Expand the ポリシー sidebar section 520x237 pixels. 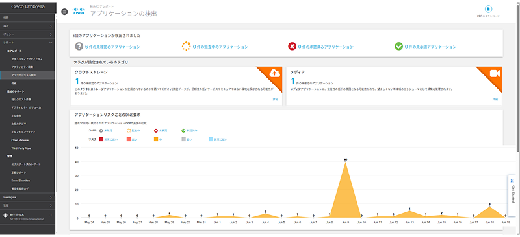[x=27, y=34]
